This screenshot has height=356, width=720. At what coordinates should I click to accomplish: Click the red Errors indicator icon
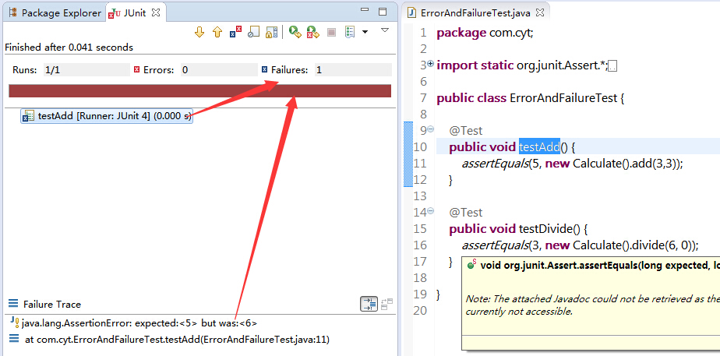pyautogui.click(x=136, y=70)
